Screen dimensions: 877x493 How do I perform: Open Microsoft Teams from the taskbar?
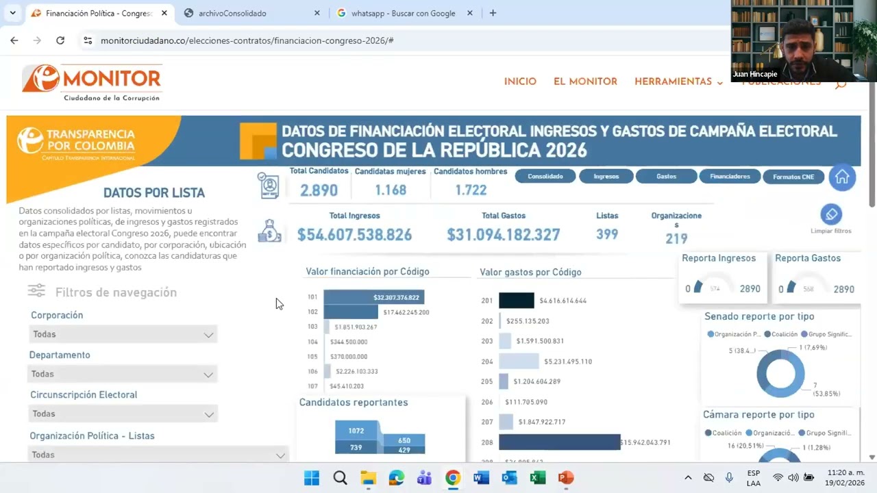point(425,477)
